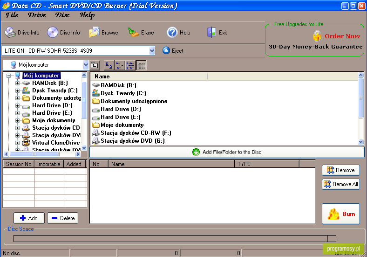Expand Hard Drive (E:) tree node
Image resolution: width=367 pixels, height=257 pixels.
(x=17, y=113)
